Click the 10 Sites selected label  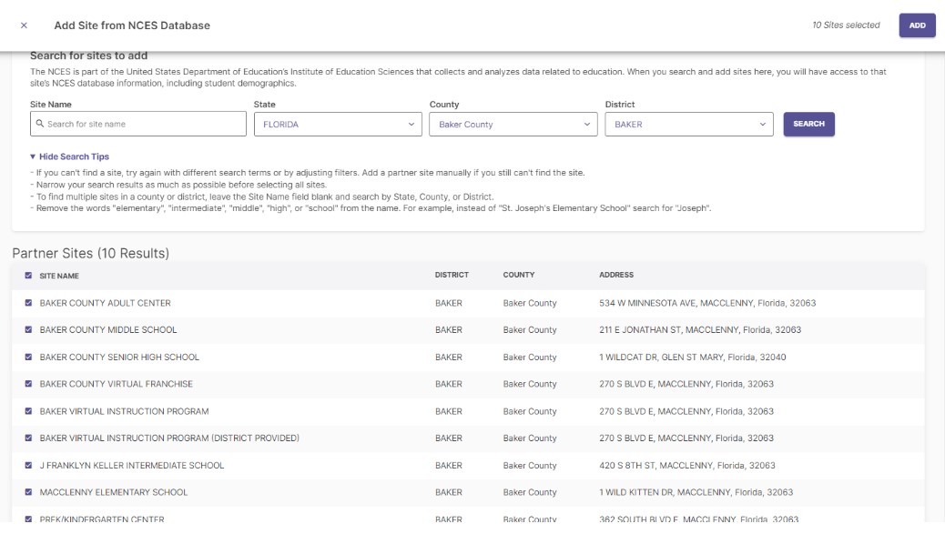(x=846, y=25)
